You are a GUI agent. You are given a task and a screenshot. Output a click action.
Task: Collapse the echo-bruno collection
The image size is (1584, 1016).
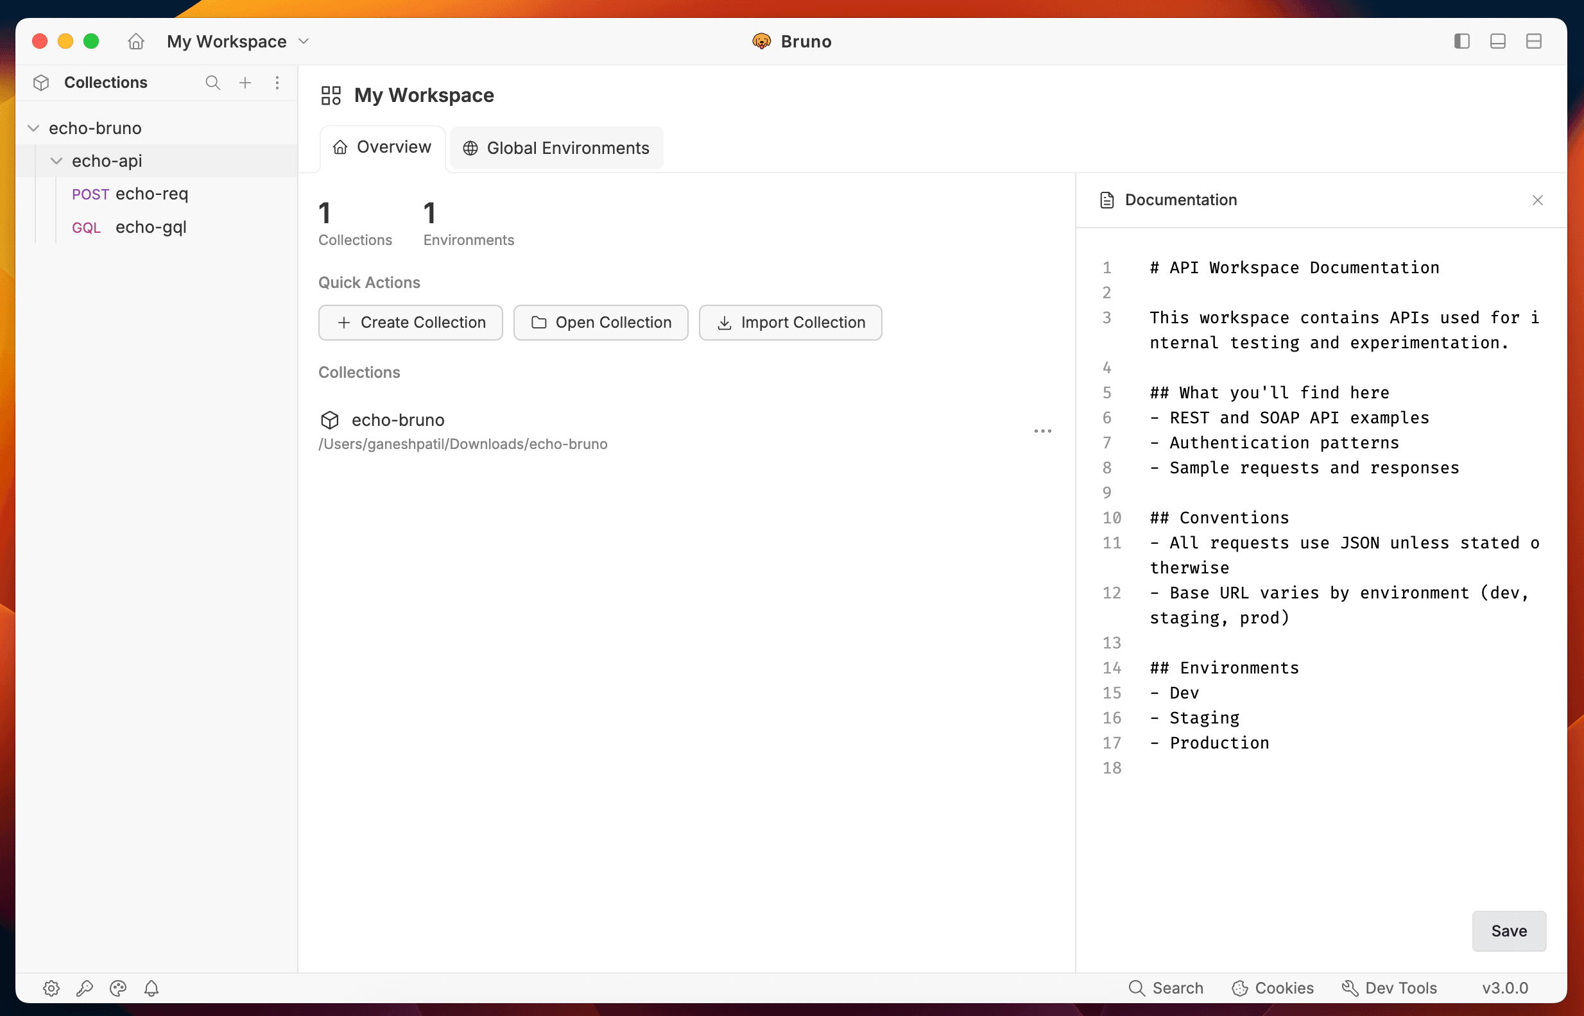click(x=32, y=128)
